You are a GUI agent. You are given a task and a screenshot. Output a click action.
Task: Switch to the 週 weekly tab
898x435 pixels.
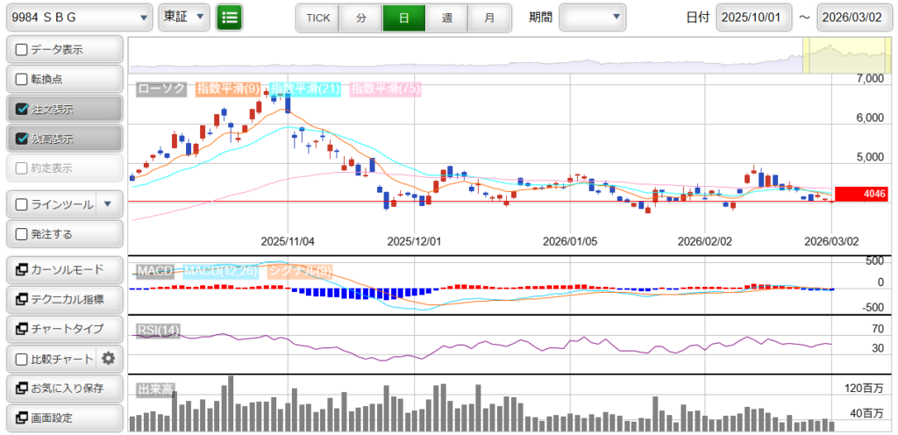pyautogui.click(x=447, y=18)
